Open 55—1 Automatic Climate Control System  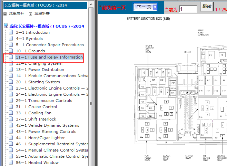click(x=52, y=157)
